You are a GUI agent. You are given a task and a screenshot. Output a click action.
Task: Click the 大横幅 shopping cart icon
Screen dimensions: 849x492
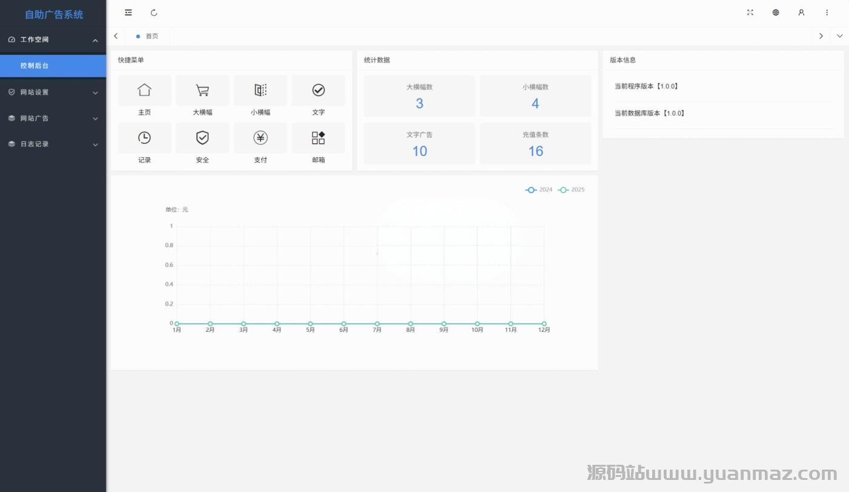(x=202, y=90)
